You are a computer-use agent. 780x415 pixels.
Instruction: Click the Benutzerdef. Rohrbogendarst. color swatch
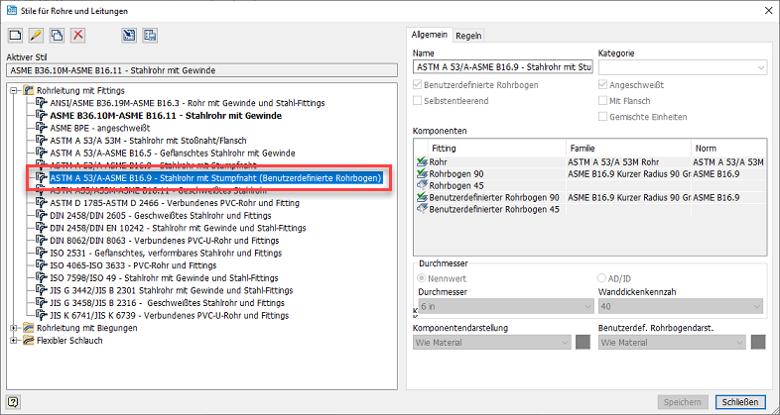point(758,342)
